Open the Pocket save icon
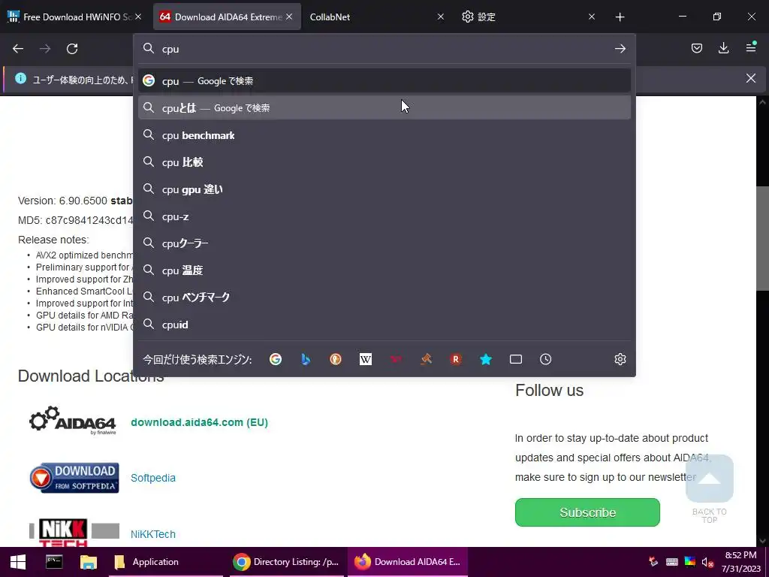 pos(696,48)
